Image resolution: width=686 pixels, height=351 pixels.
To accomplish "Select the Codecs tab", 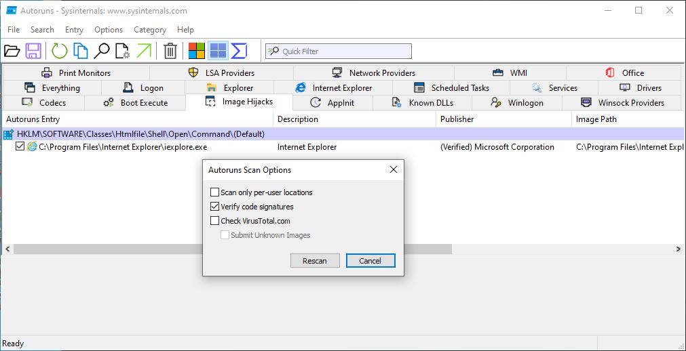I will (x=43, y=103).
